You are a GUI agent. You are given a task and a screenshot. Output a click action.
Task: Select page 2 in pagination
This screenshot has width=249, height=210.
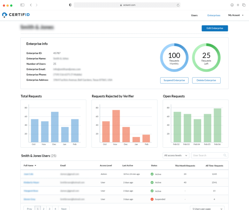pyautogui.click(x=43, y=209)
